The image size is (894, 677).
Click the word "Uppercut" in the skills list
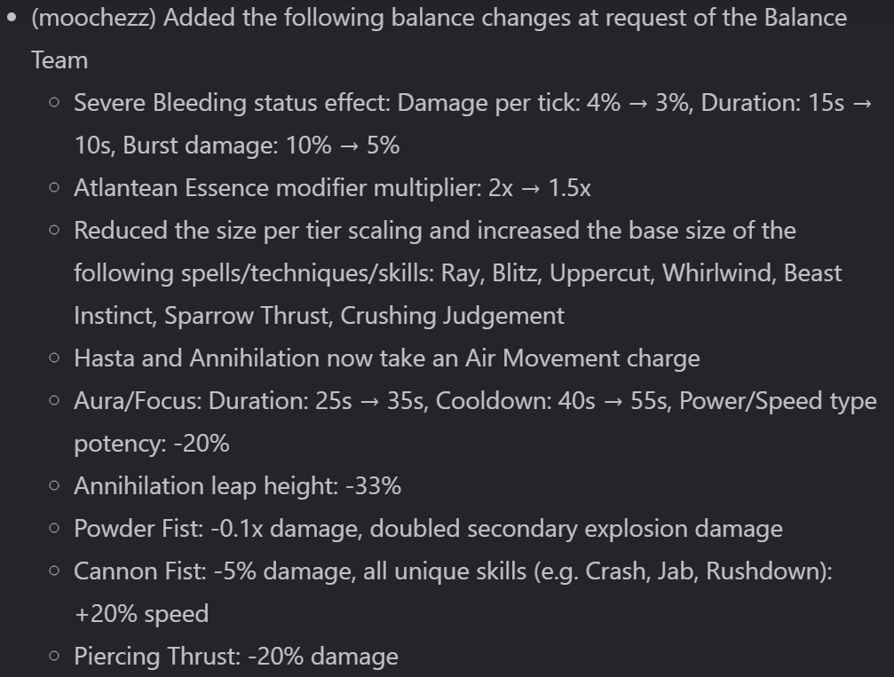(597, 273)
